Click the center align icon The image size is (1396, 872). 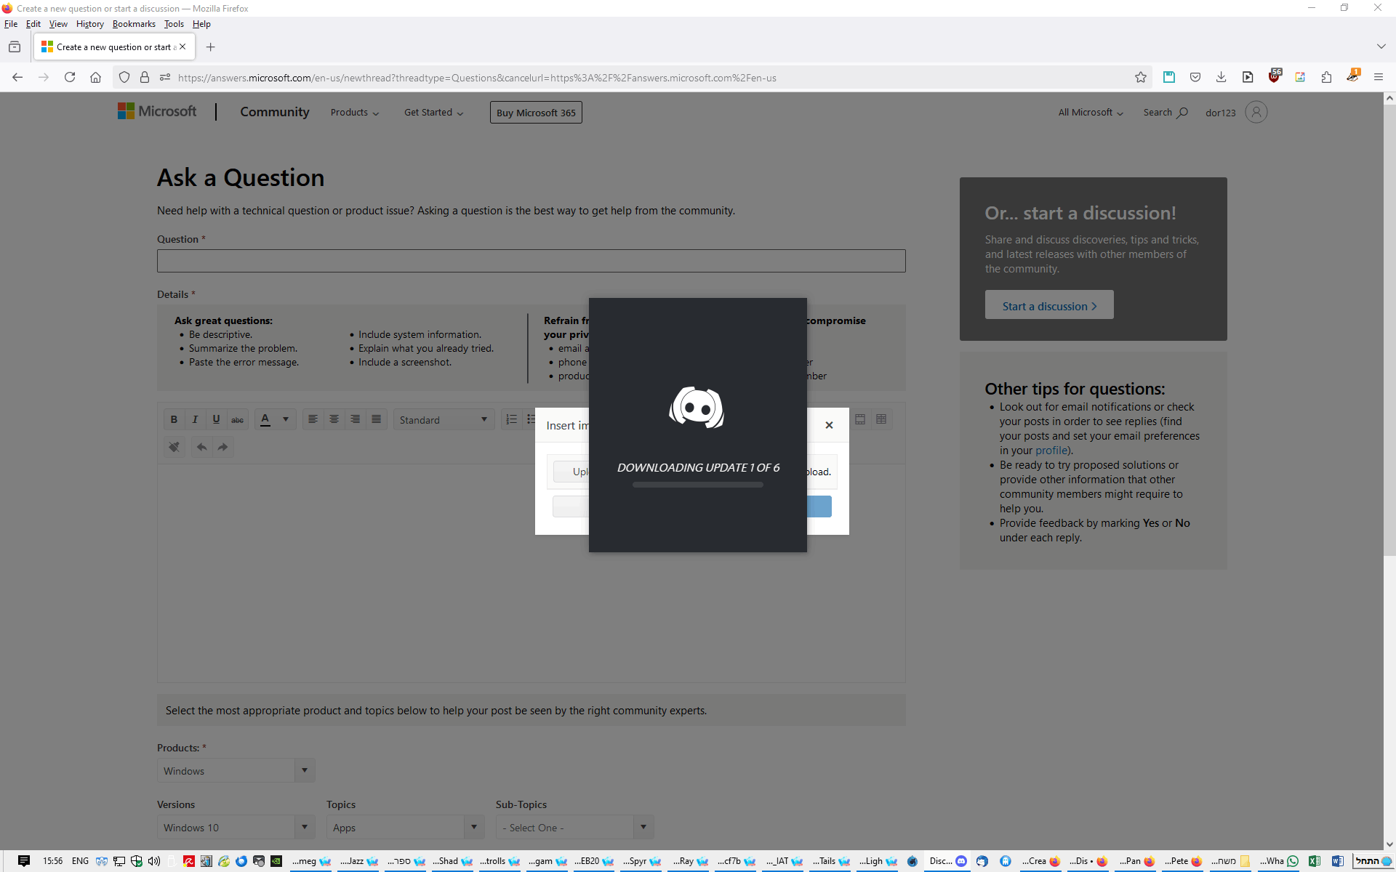334,419
